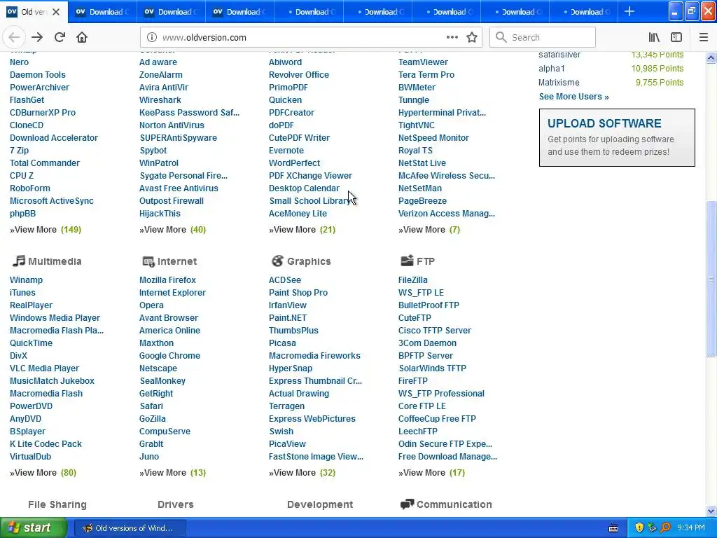Open the See More Users link
Viewport: 717px width, 538px height.
pyautogui.click(x=574, y=97)
